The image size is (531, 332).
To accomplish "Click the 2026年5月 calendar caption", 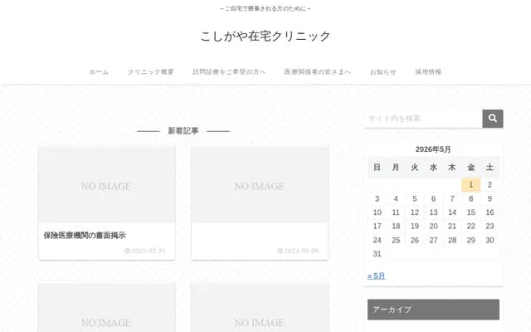I will click(x=433, y=149).
